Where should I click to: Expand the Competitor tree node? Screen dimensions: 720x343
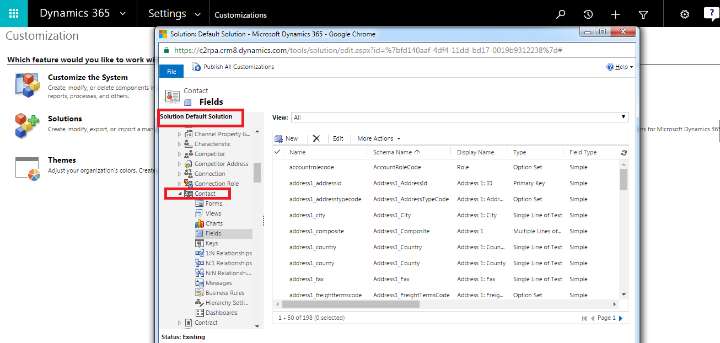pos(179,154)
